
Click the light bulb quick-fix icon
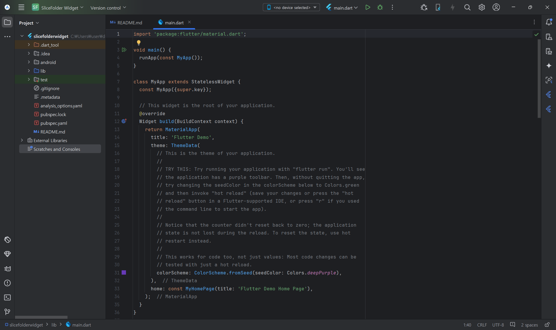click(139, 43)
